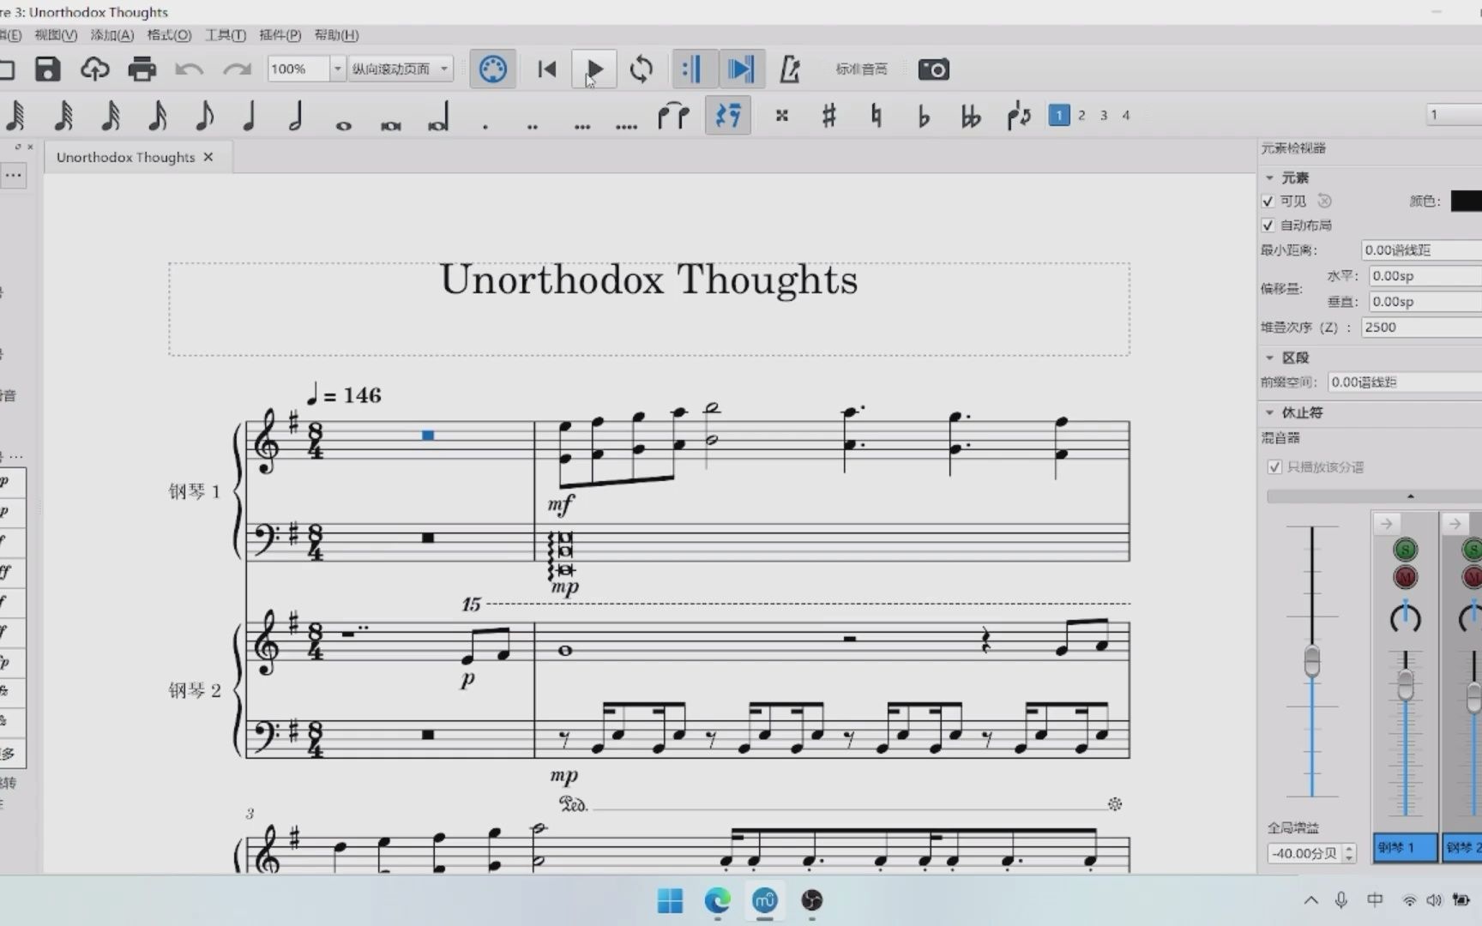Viewport: 1482px width, 926px height.
Task: Start playback with the play button
Action: (593, 69)
